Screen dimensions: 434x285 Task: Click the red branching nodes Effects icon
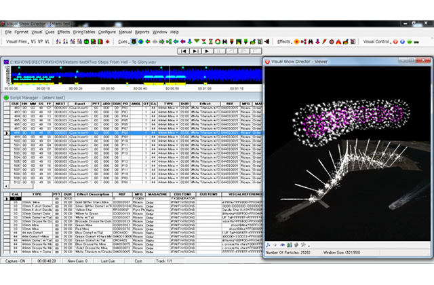point(304,41)
